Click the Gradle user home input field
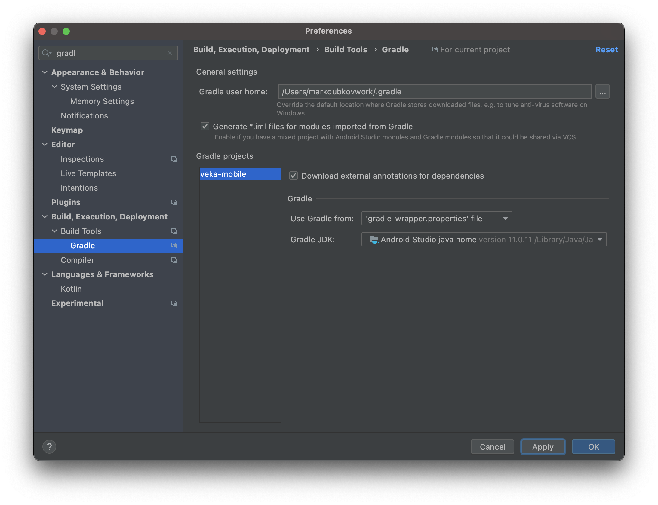 point(434,91)
